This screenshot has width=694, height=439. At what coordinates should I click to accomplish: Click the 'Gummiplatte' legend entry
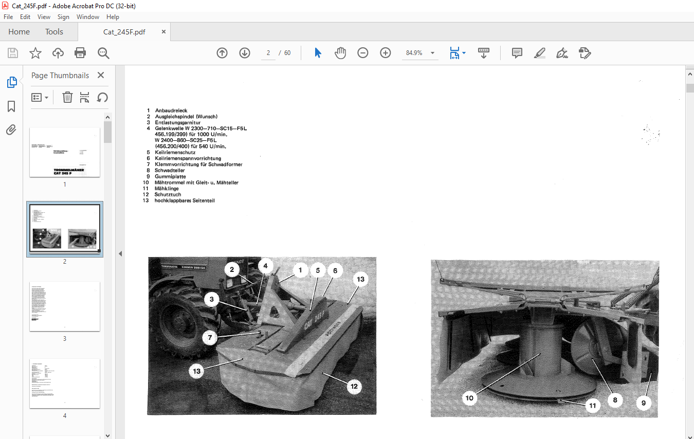click(170, 177)
